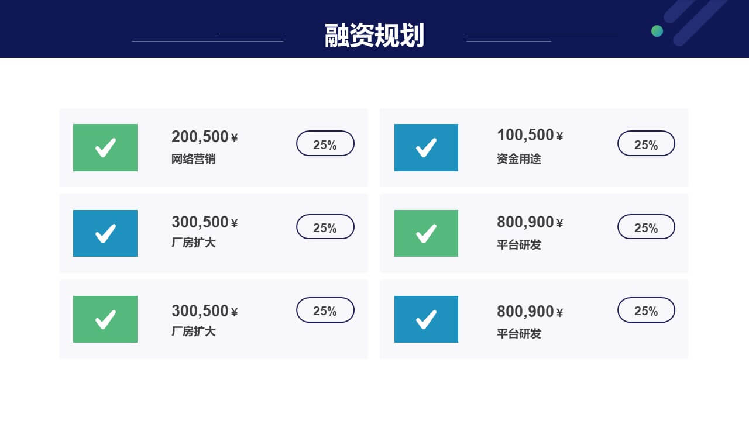Select the 融资规划 slide title
Screen dimensions: 749x421
click(374, 36)
